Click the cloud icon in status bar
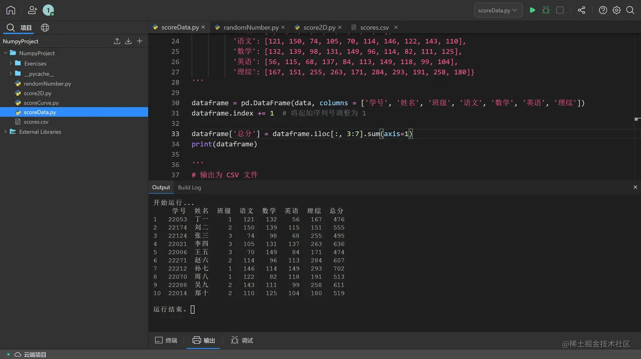The width and height of the screenshot is (641, 359). click(x=18, y=354)
